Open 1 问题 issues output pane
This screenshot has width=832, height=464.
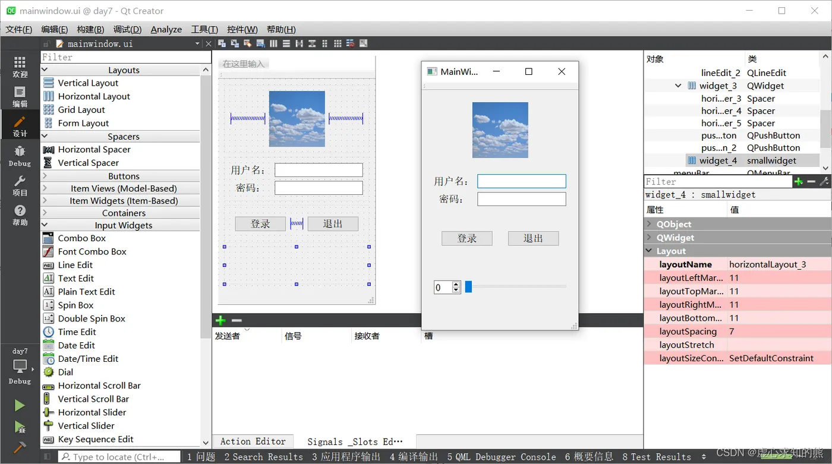point(201,456)
